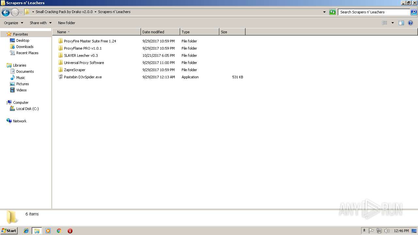Select the ProxyFire Master Suite Free 1.24 folder
This screenshot has height=235, width=418.
[90, 41]
